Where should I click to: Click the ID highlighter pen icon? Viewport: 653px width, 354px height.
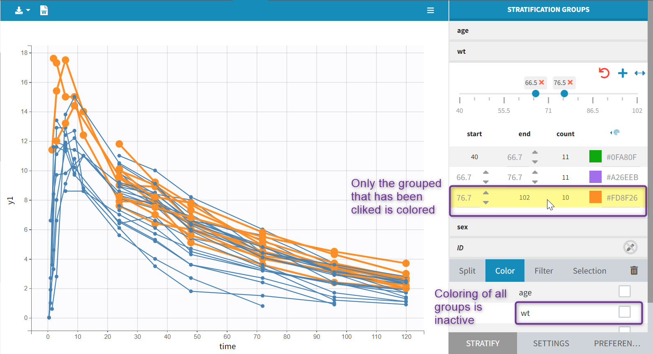[x=630, y=247]
